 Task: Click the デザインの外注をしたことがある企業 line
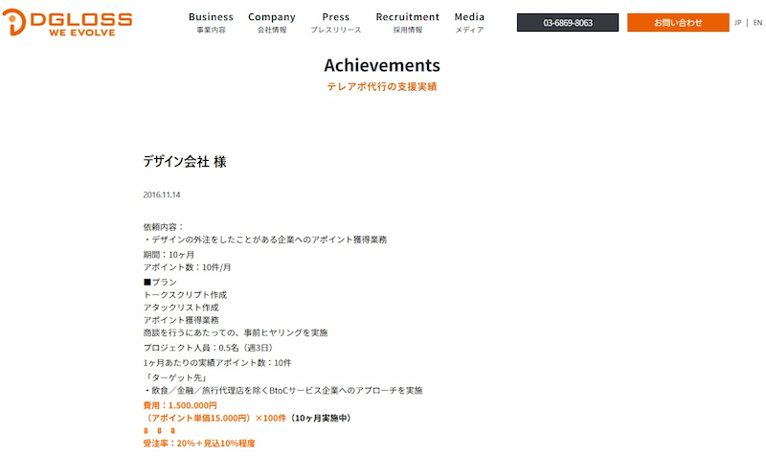pos(265,239)
